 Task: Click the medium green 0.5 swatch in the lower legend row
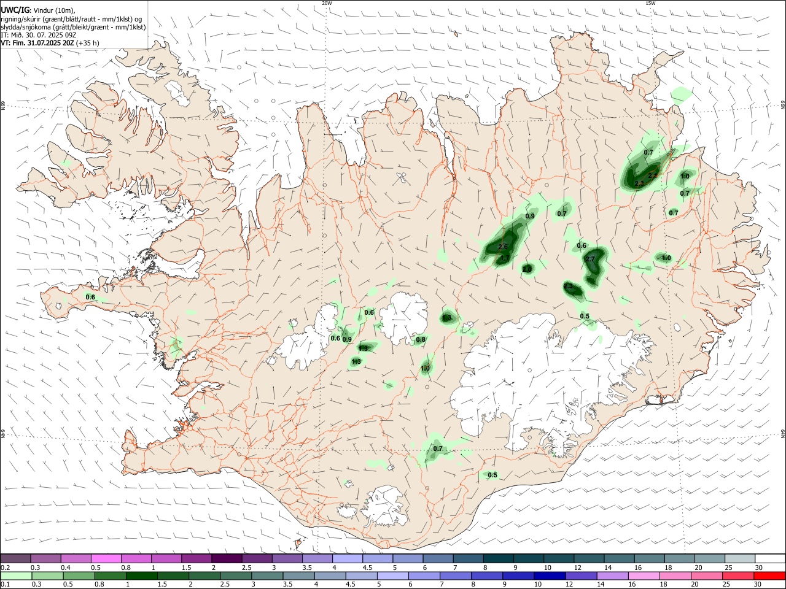[x=79, y=576]
